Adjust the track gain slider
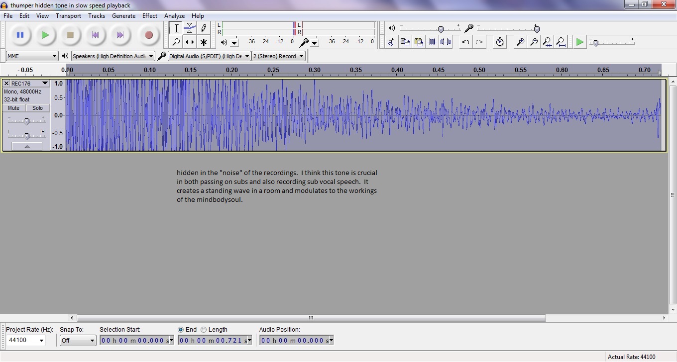 (26, 121)
